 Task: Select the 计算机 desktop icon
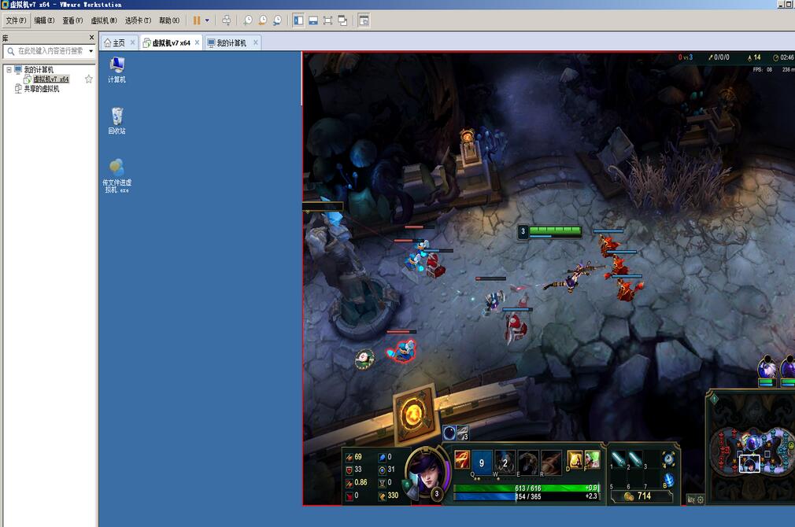(116, 70)
